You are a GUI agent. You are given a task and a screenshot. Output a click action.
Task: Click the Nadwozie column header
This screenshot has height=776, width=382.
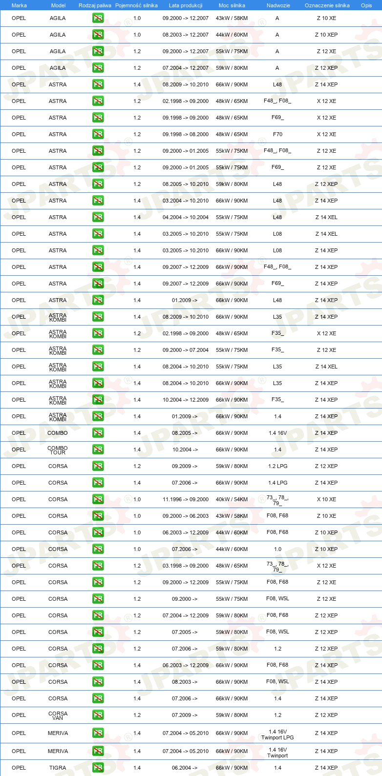coord(278,5)
